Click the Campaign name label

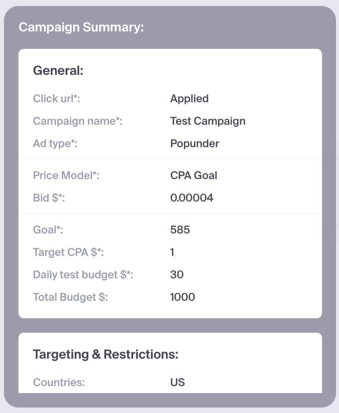point(78,121)
